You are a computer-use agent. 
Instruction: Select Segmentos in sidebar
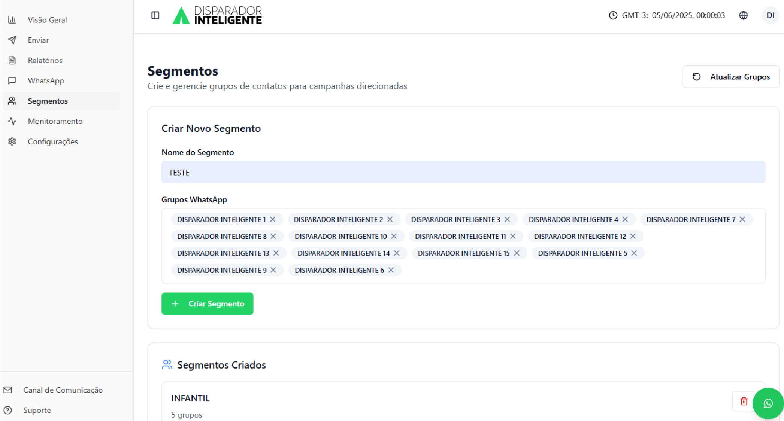(61, 101)
